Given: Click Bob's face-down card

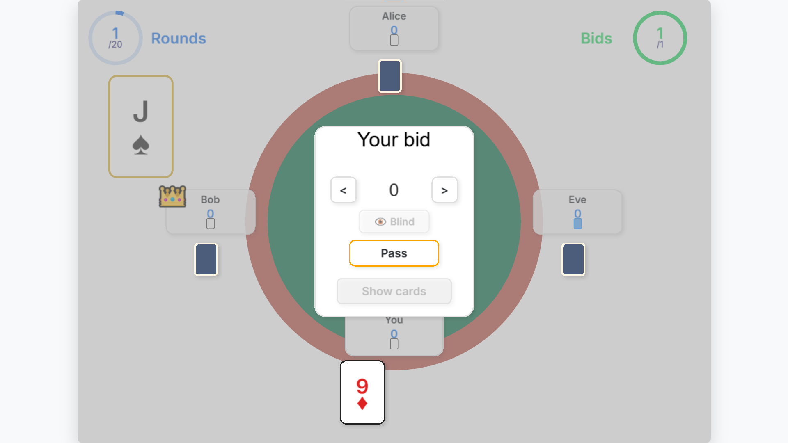Looking at the screenshot, I should pyautogui.click(x=206, y=259).
